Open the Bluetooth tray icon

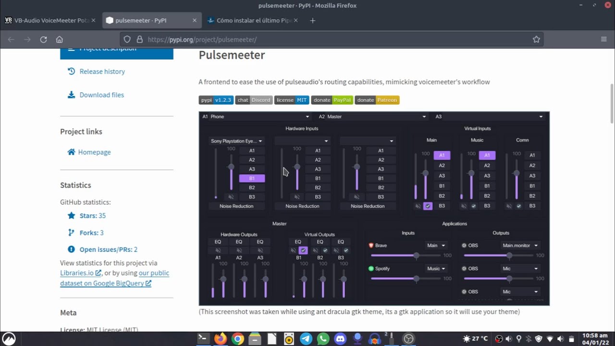tap(529, 339)
